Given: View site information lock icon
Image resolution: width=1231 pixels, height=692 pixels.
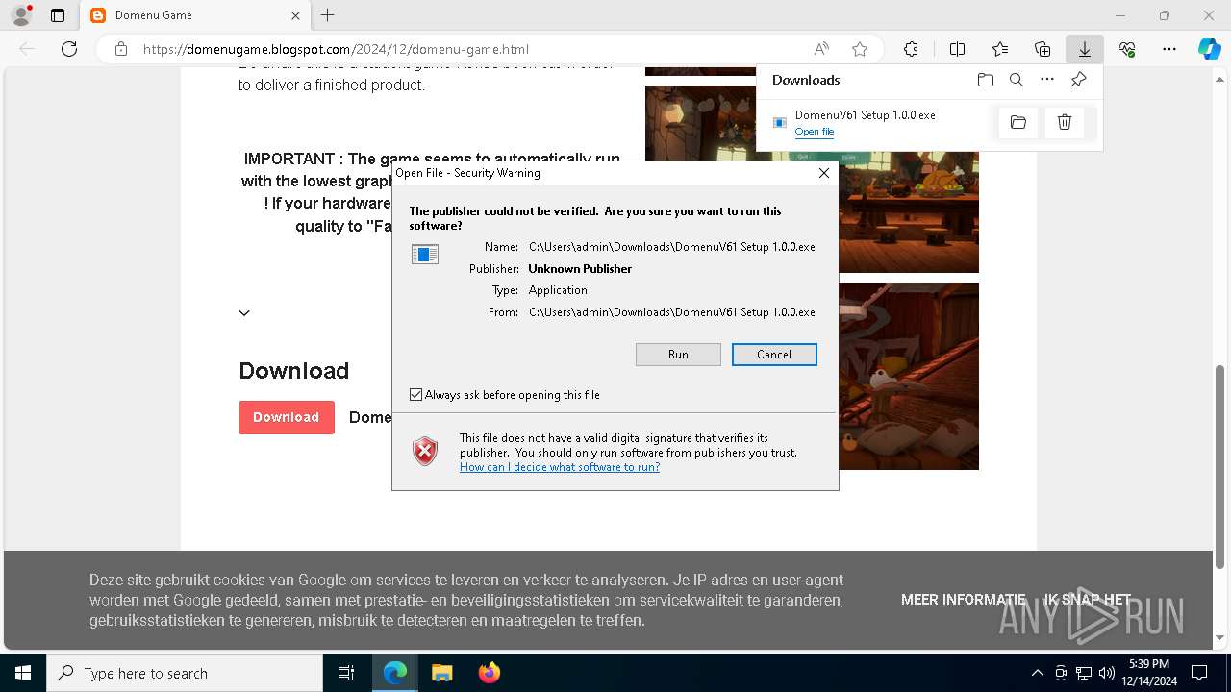Looking at the screenshot, I should 121,49.
